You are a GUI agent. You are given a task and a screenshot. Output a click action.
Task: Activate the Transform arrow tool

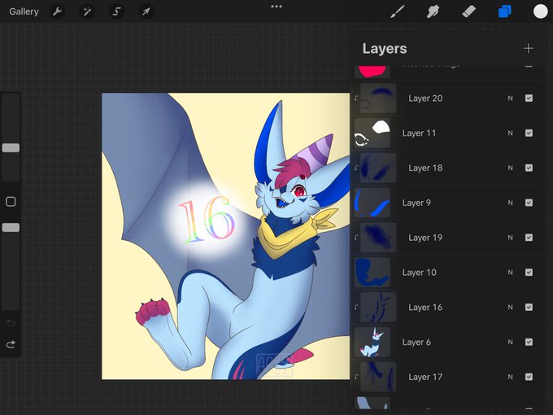pos(146,11)
